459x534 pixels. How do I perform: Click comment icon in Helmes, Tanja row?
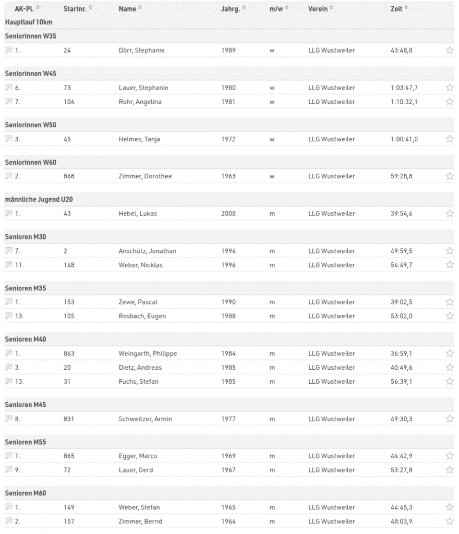click(9, 139)
